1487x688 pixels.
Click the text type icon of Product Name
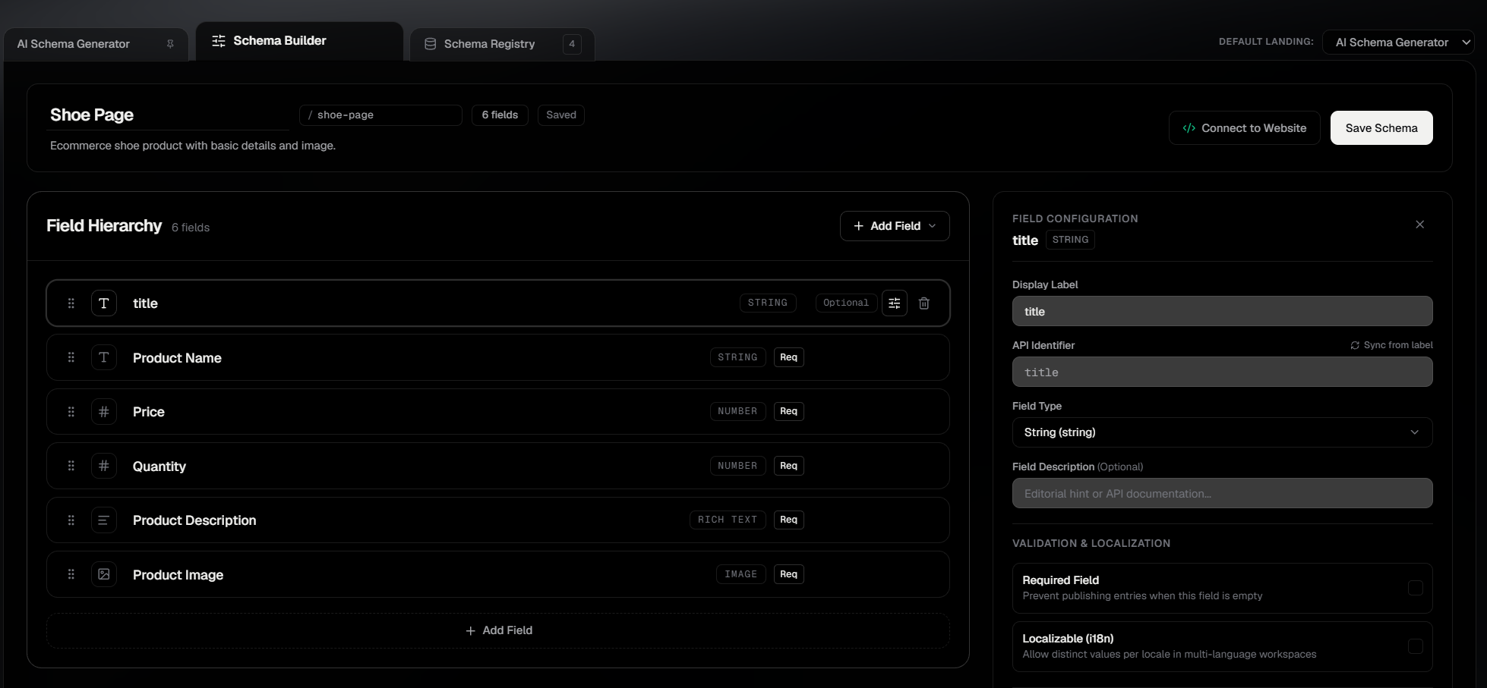click(104, 357)
